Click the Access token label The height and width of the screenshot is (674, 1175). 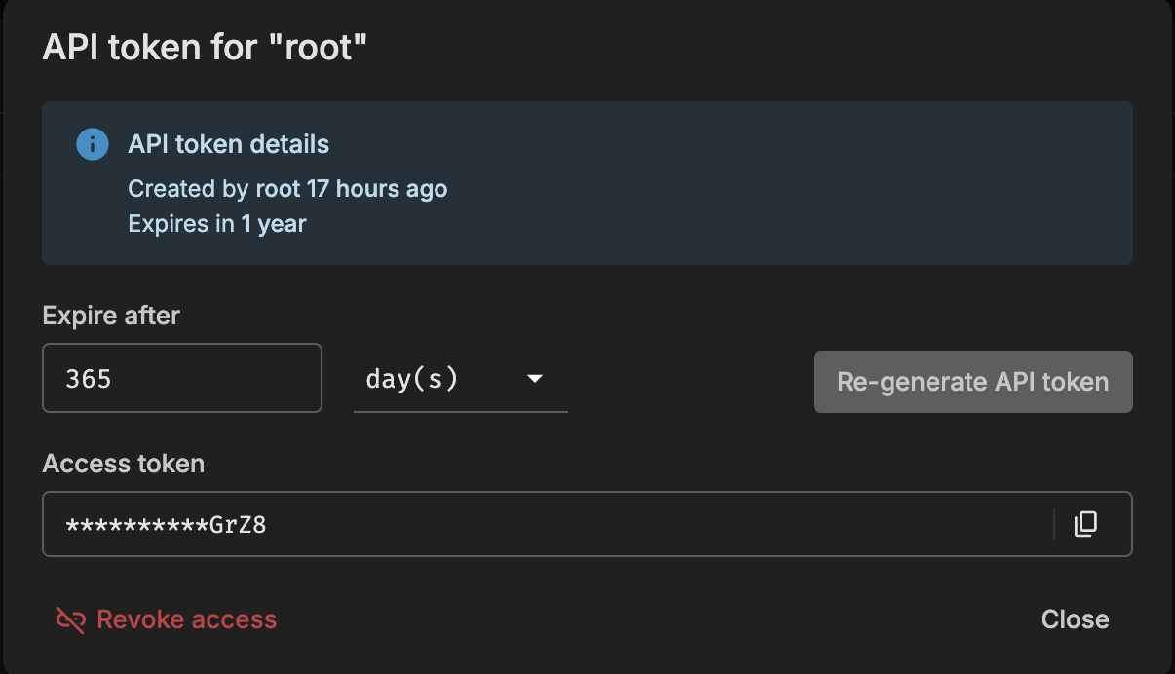pos(123,464)
